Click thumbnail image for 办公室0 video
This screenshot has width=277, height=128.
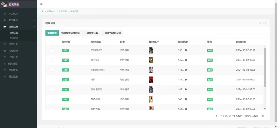[x=151, y=60]
